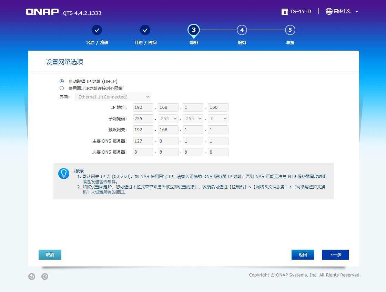Click the checkmark icon on the 名称/密码 step
Viewport: 386px width, 292px height.
pos(97,30)
